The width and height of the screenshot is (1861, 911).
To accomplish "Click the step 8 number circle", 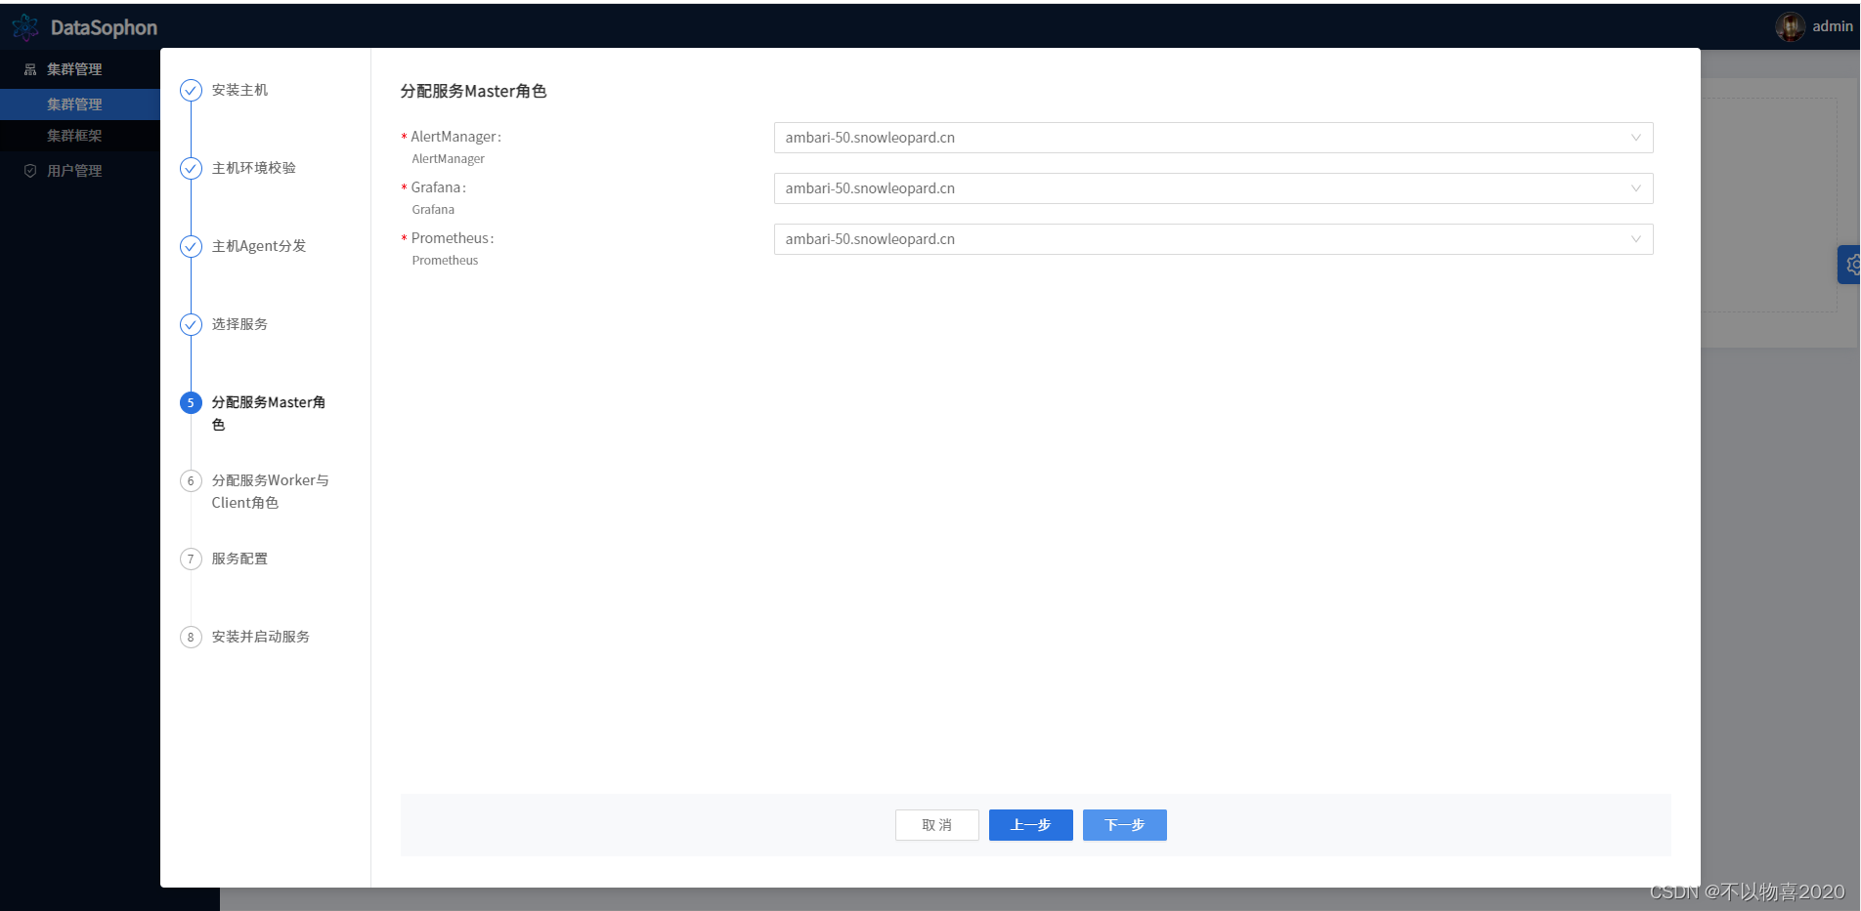I will click(x=191, y=637).
